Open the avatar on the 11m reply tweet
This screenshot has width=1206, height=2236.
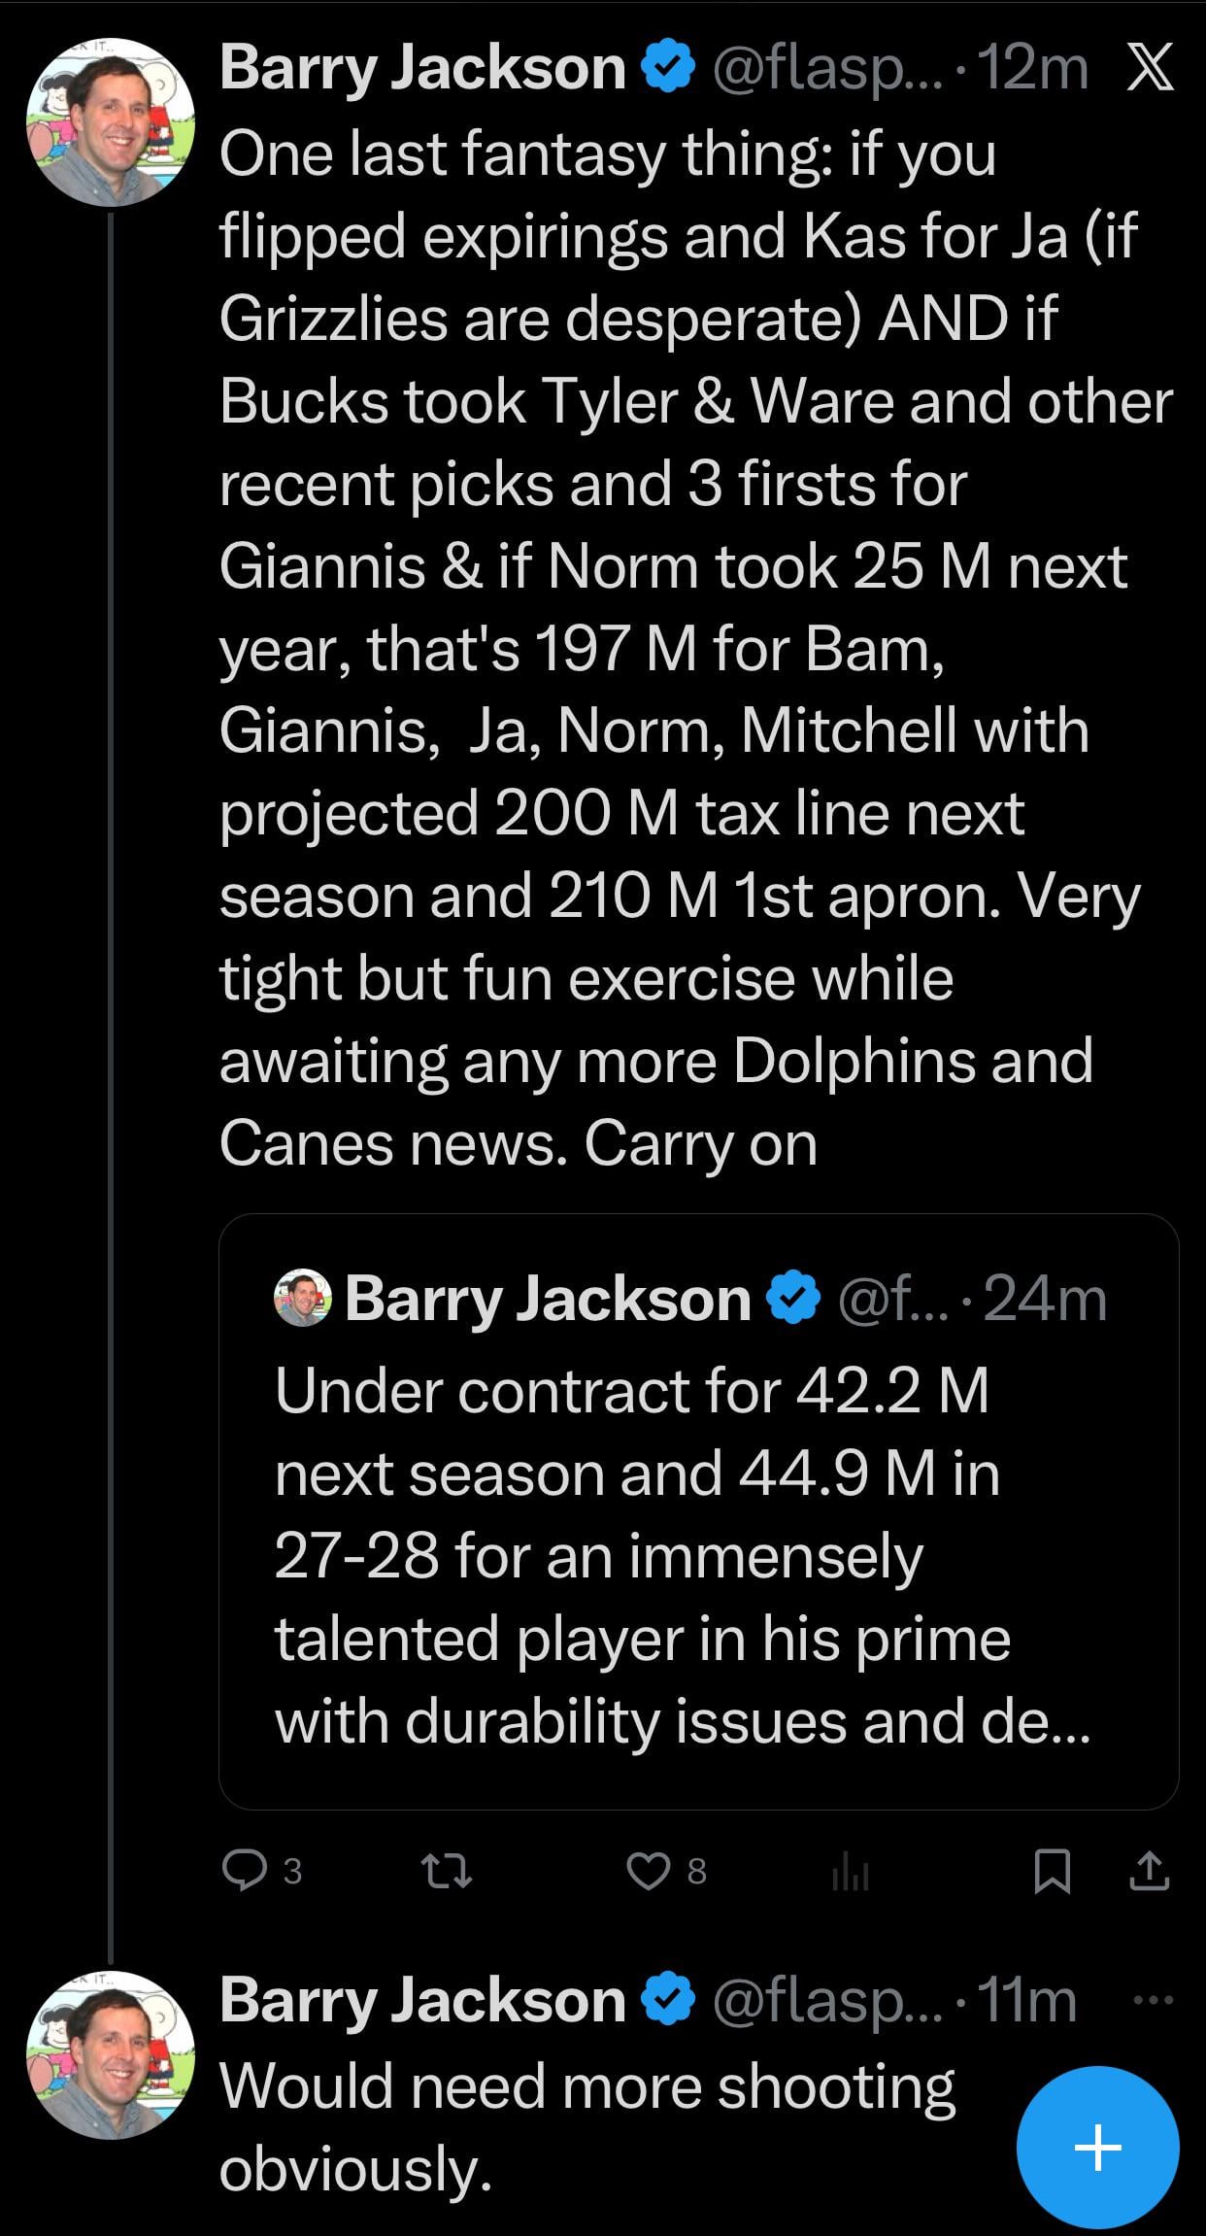pyautogui.click(x=110, y=2054)
